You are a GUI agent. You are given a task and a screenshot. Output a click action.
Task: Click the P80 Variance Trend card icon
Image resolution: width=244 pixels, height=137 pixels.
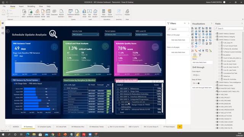pyautogui.click(x=54, y=47)
